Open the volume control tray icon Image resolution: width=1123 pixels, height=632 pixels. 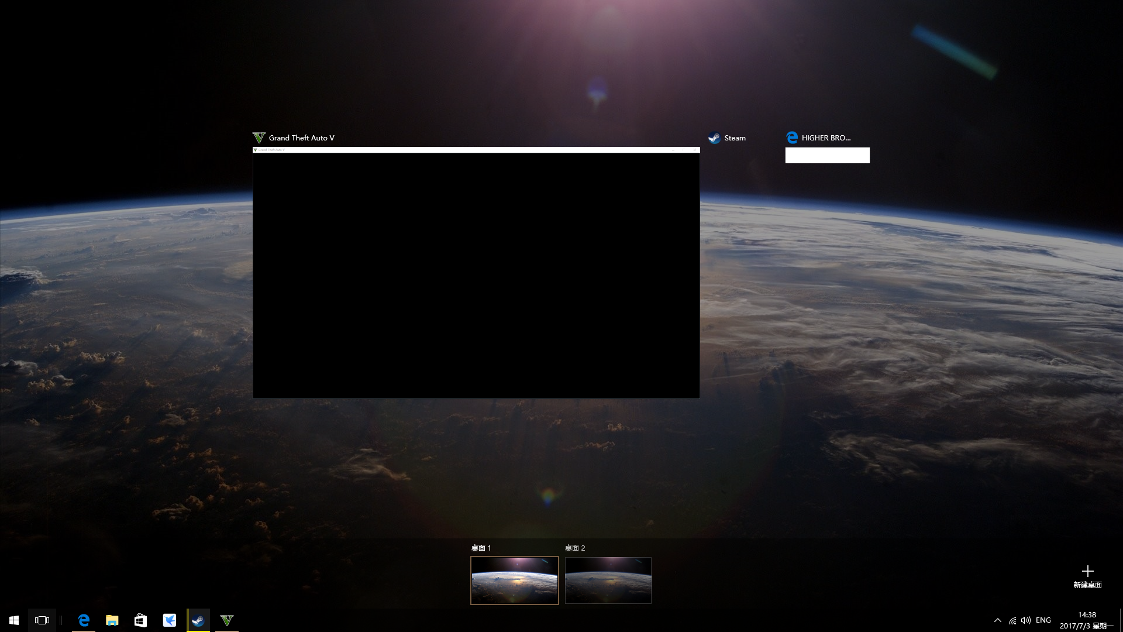point(1026,620)
